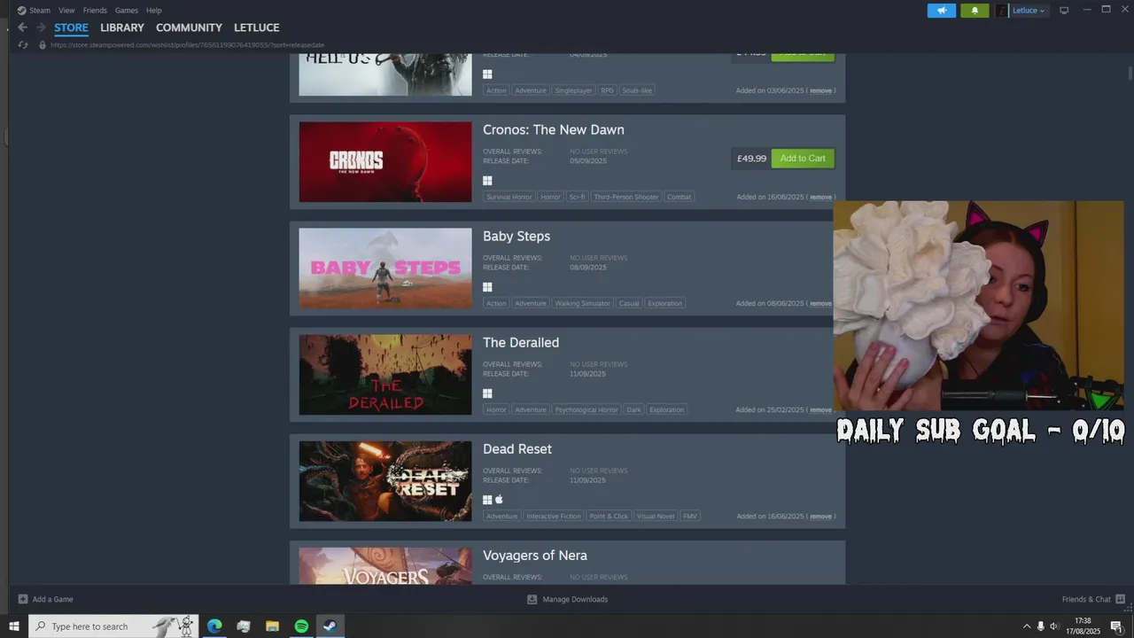Open the Friends & Chat icon

coord(1120,599)
